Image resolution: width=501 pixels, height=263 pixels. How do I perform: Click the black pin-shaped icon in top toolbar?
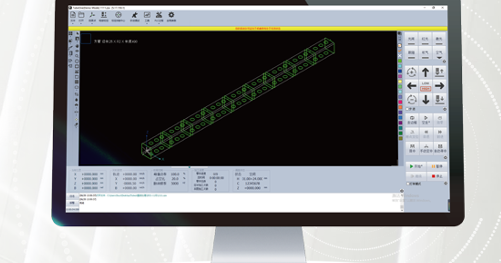[135, 15]
